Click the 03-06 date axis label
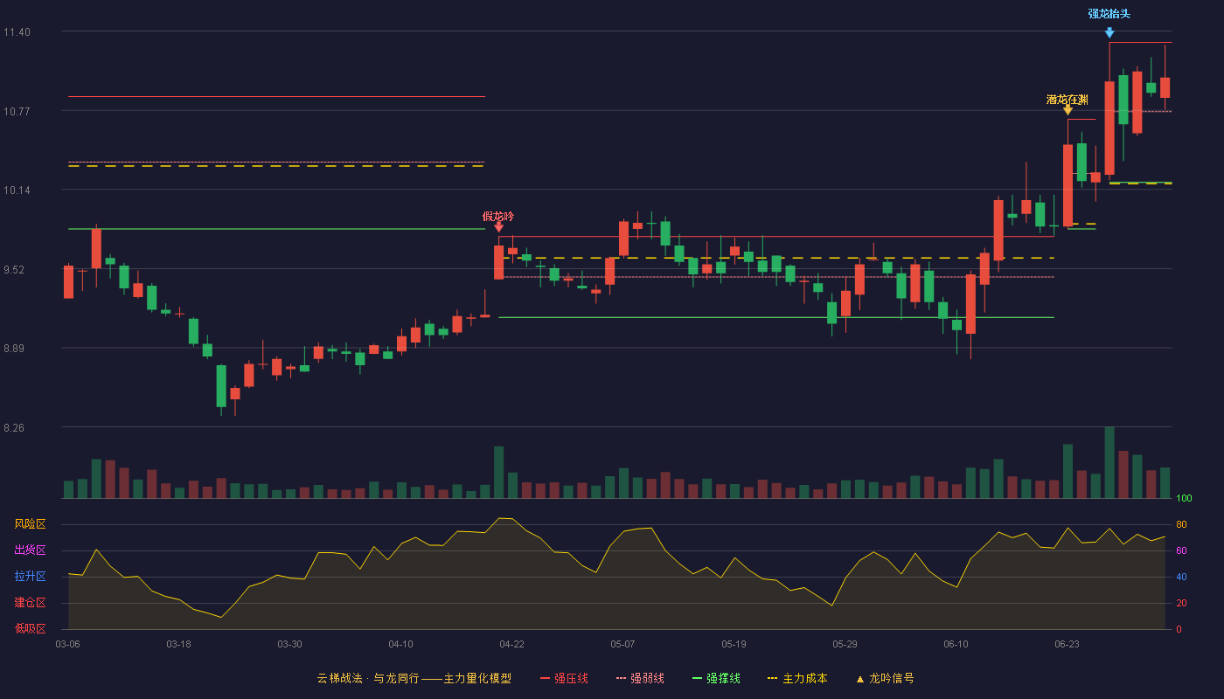This screenshot has height=699, width=1224. (67, 644)
